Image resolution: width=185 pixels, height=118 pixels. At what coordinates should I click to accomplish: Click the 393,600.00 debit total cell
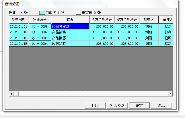point(102,44)
